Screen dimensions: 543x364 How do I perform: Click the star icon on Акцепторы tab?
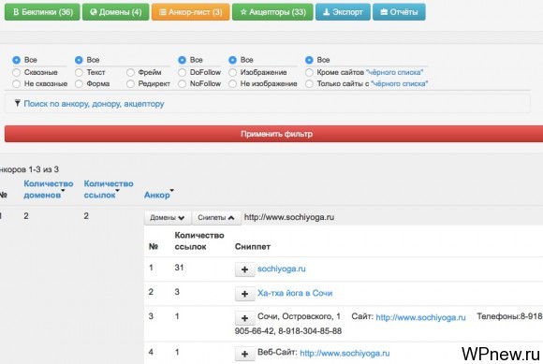243,12
